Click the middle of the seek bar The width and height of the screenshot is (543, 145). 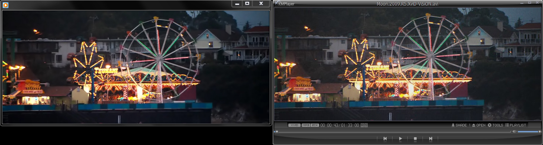point(393,132)
